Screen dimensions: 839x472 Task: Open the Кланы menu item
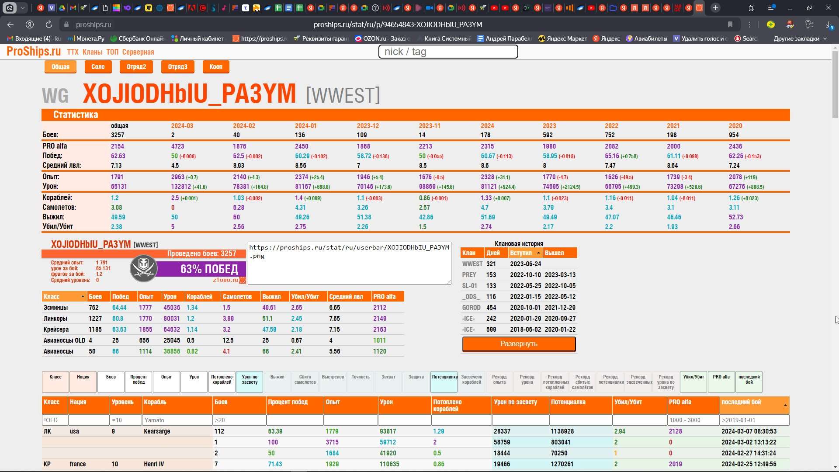[92, 52]
